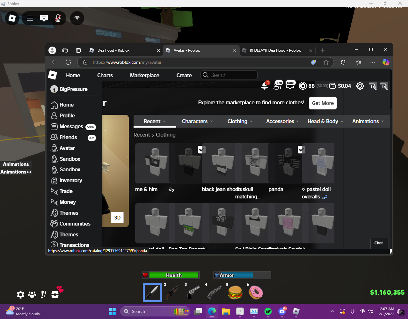Open Create in top navigation

(184, 75)
